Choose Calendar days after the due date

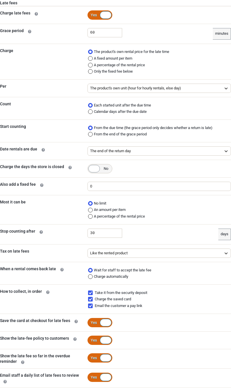(x=90, y=112)
